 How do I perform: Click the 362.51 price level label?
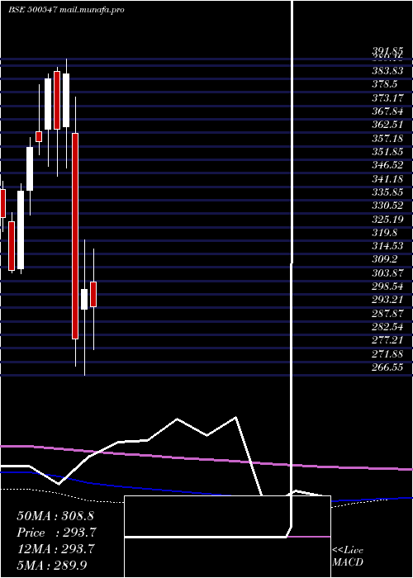pyautogui.click(x=387, y=125)
